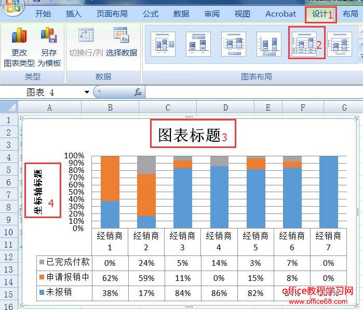Screen dimensions: 363x310
Task: Open the 开始 ribbon tab
Action: [43, 14]
